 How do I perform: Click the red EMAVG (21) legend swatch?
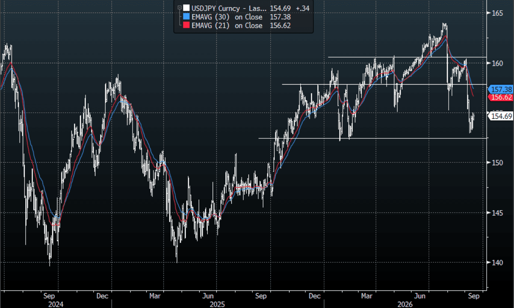click(186, 26)
